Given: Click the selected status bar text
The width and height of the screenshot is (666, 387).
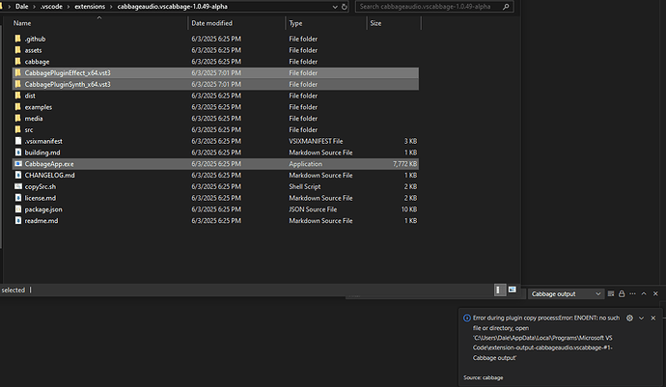Looking at the screenshot, I should point(14,290).
